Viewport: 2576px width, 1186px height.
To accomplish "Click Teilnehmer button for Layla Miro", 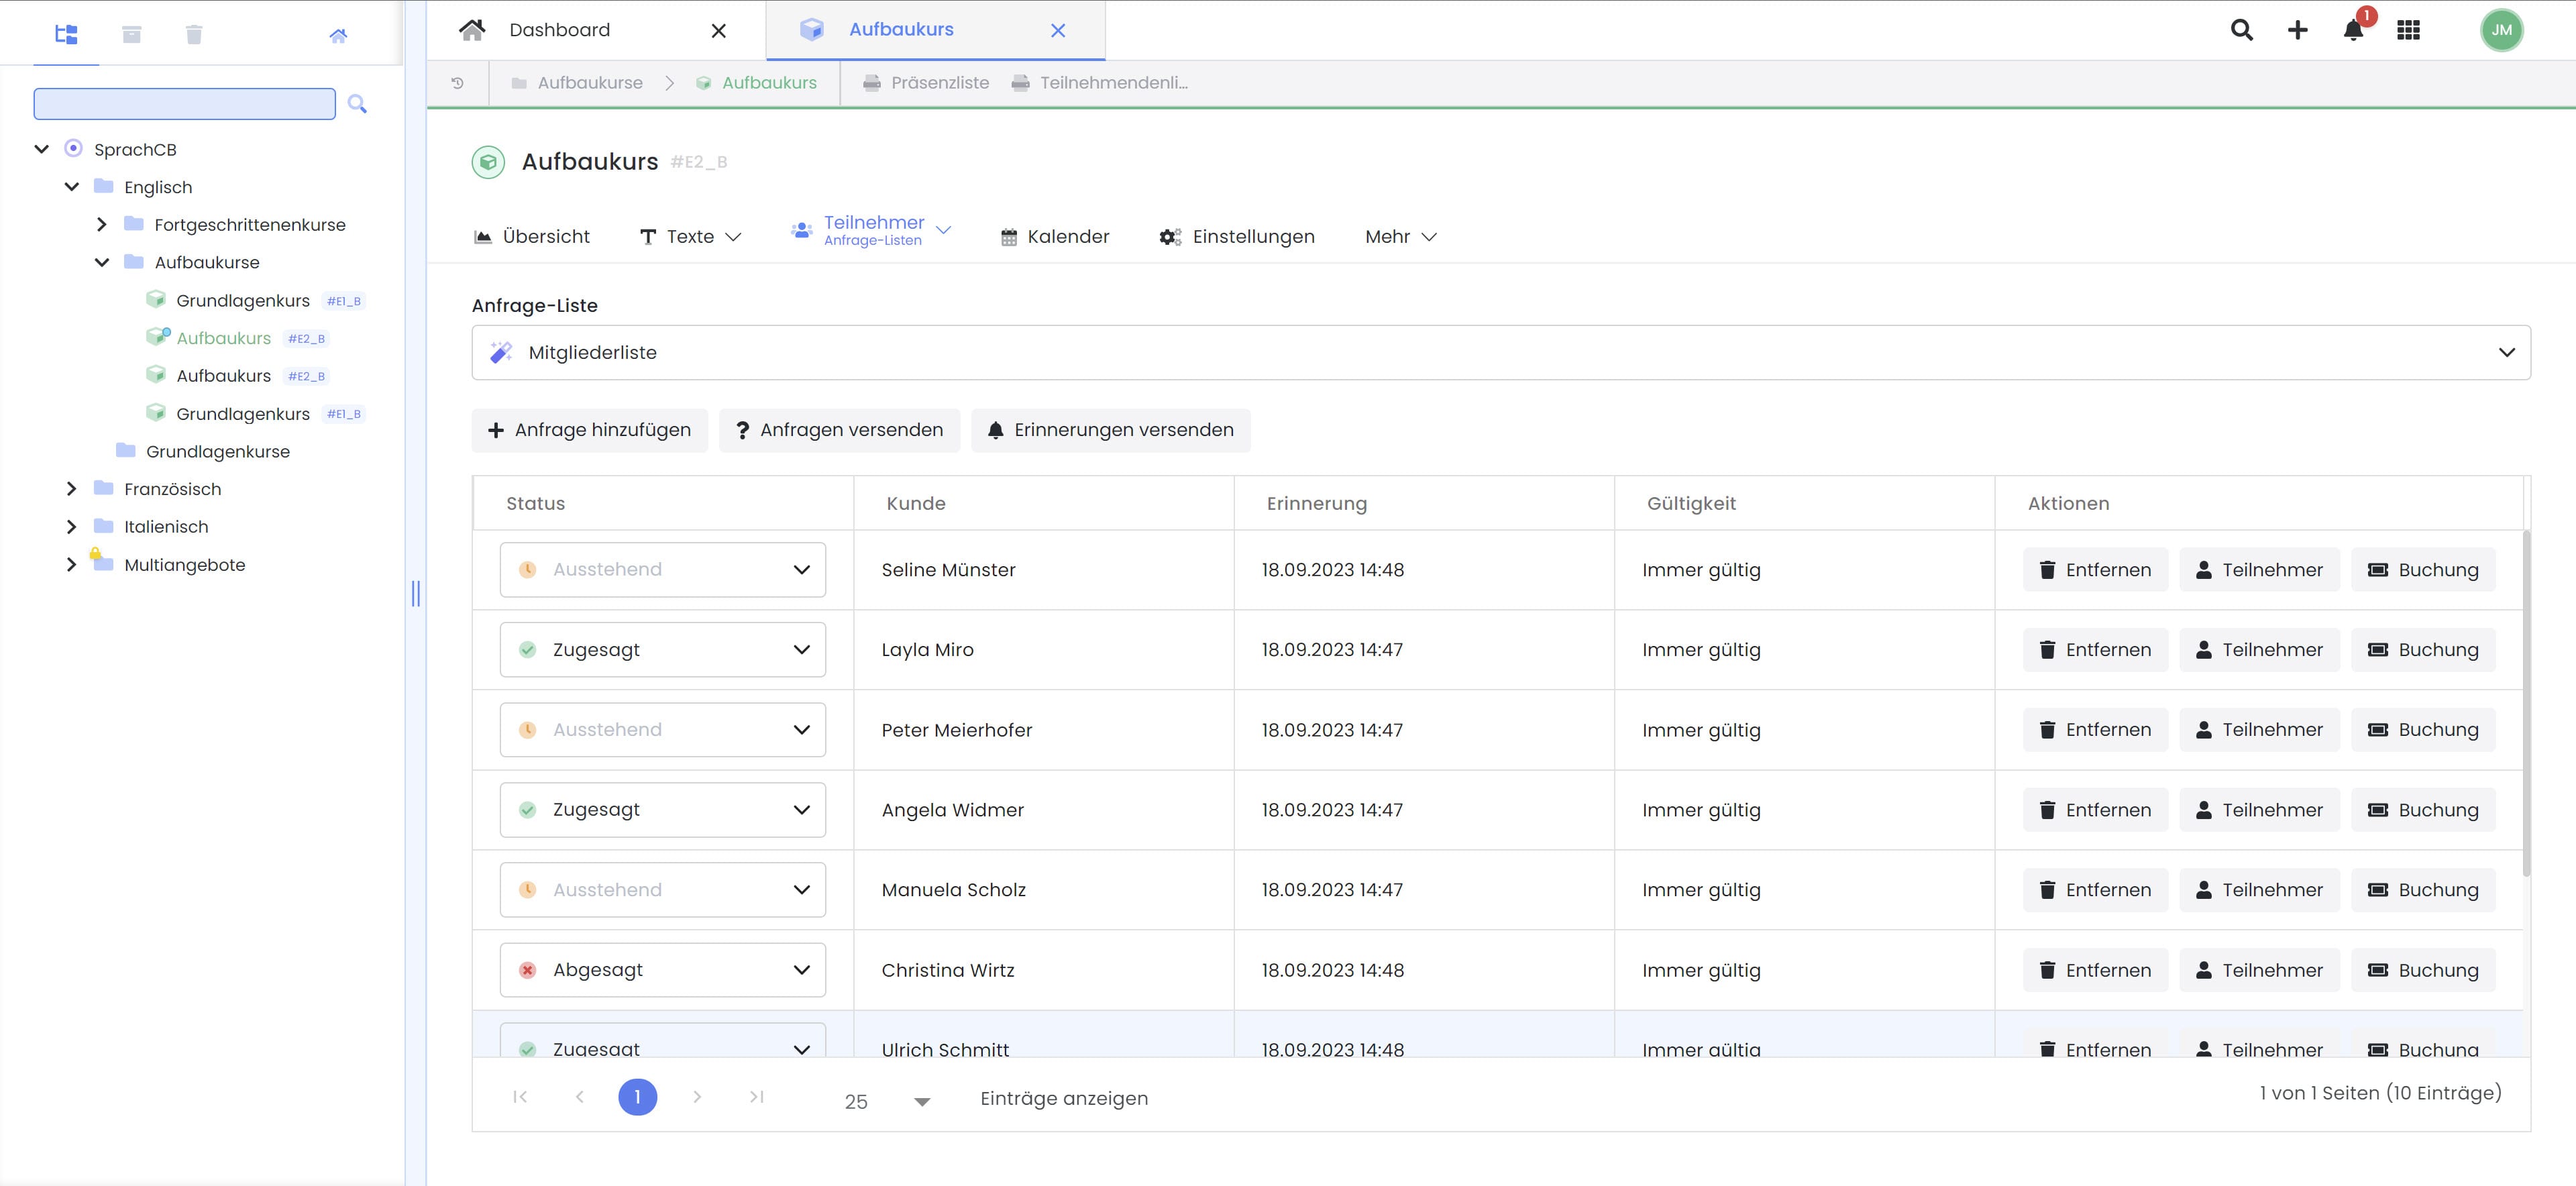I will coord(2259,650).
